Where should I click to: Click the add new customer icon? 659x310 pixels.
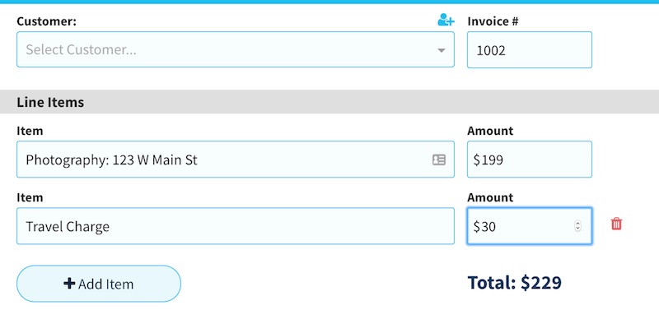[446, 20]
